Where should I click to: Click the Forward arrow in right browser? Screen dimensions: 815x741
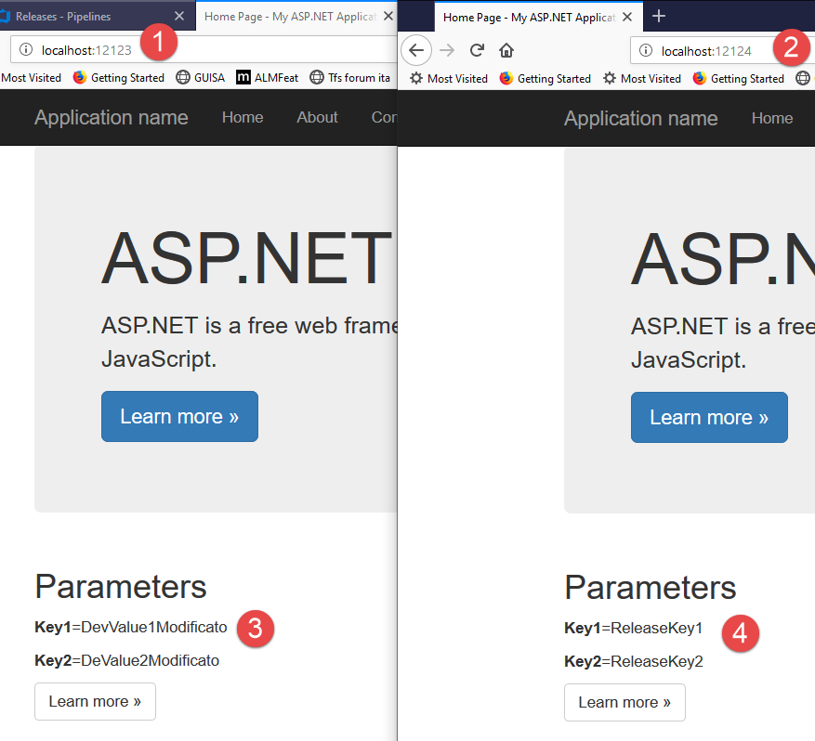tap(447, 50)
